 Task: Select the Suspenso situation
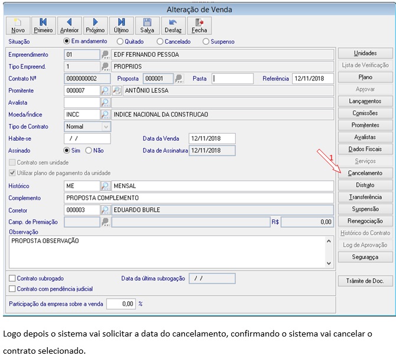[x=219, y=41]
